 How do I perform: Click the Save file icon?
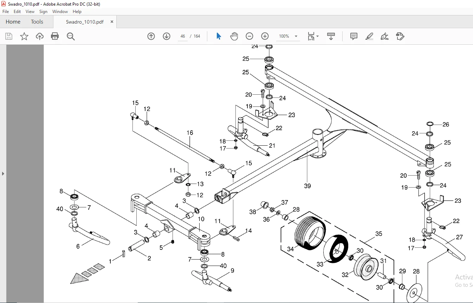pyautogui.click(x=9, y=36)
